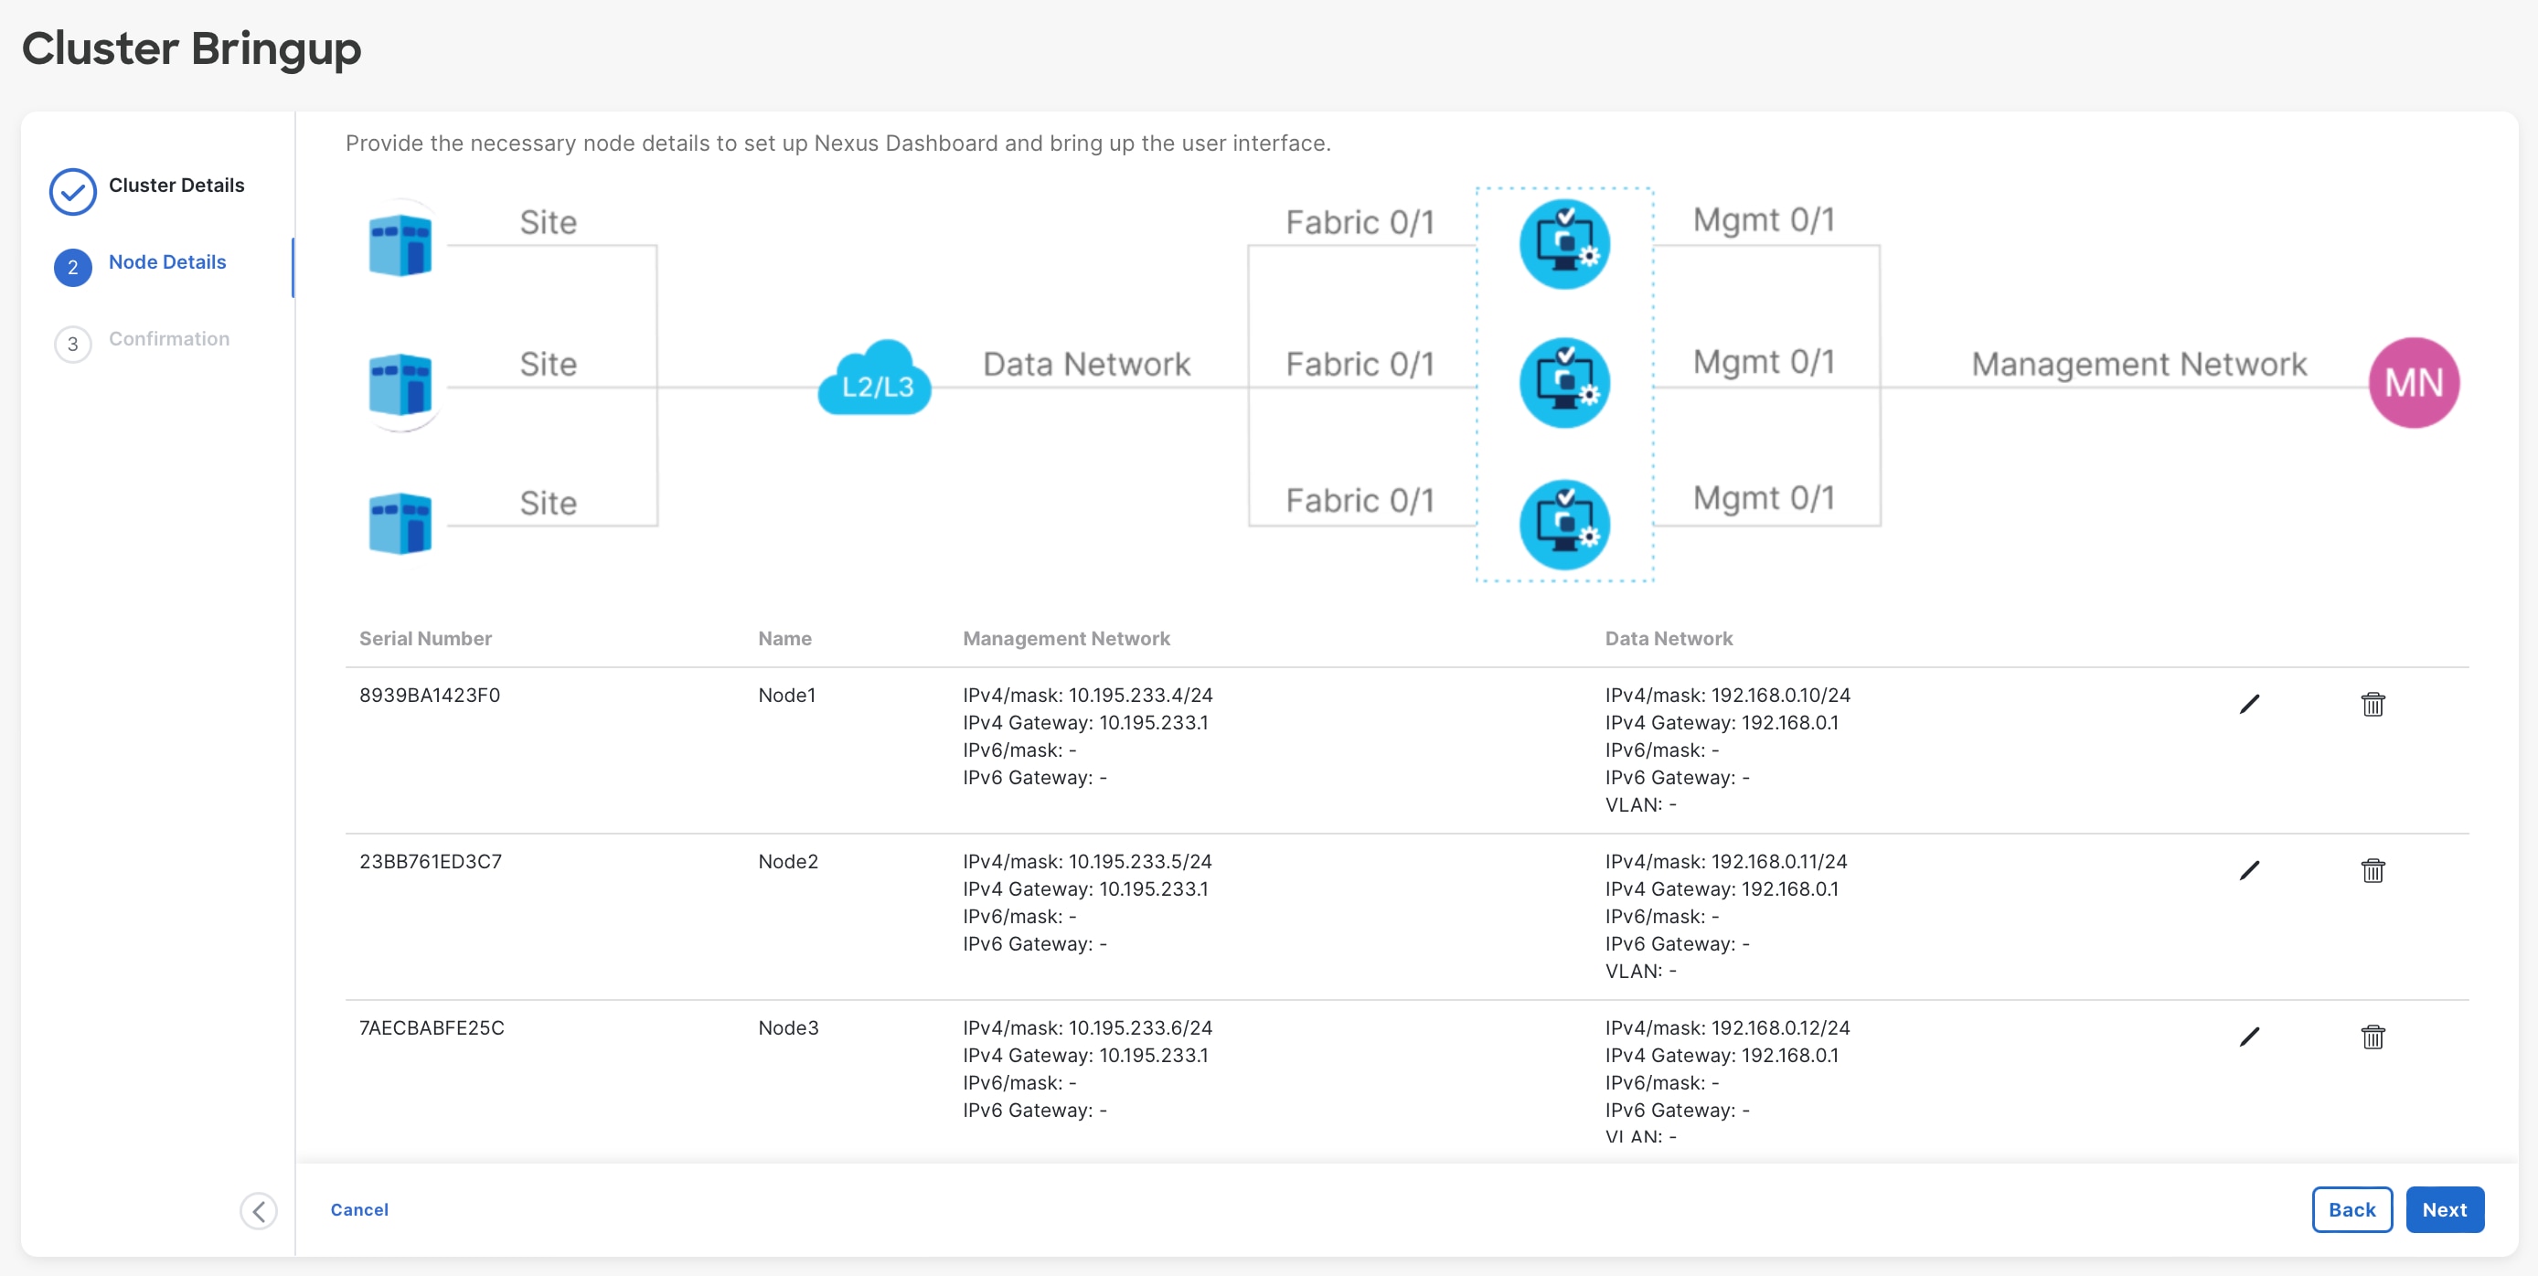Select the top Nexus Dashboard node icon
Image resolution: width=2538 pixels, height=1276 pixels.
[x=1564, y=244]
